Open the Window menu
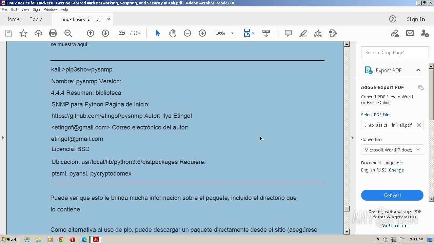The width and height of the screenshot is (434, 244). pyautogui.click(x=50, y=9)
